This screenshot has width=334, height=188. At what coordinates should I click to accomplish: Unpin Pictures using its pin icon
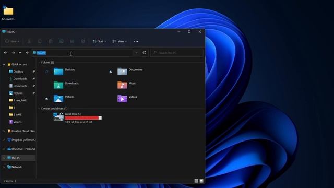[33, 93]
